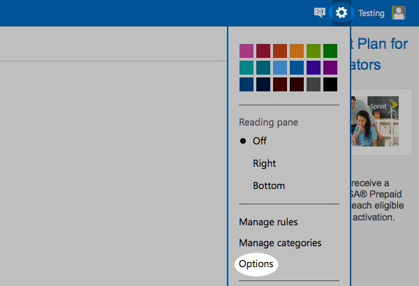Open the user profile avatar picture
The height and width of the screenshot is (286, 419).
tap(399, 13)
